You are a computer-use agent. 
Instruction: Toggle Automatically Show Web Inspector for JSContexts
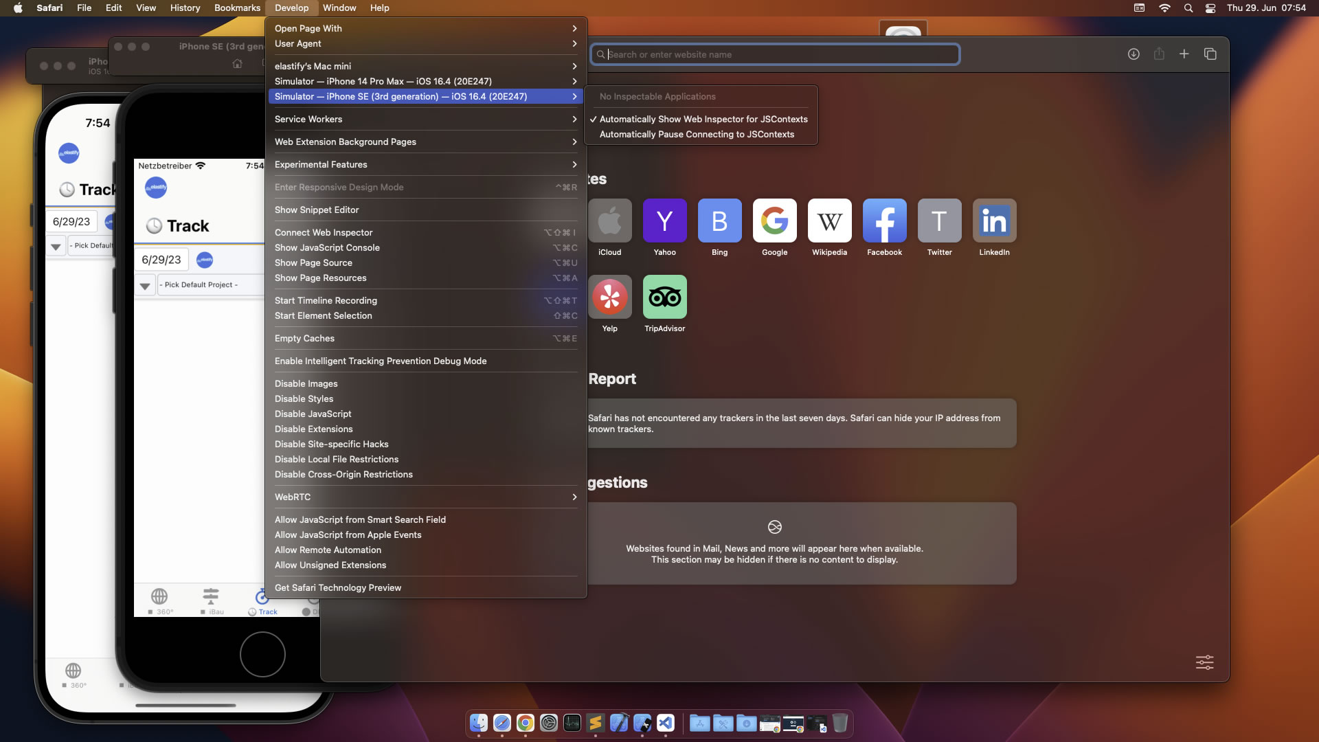coord(703,119)
